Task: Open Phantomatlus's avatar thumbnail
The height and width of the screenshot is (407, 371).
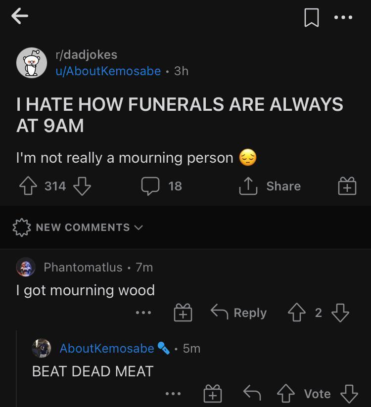Action: [26, 267]
